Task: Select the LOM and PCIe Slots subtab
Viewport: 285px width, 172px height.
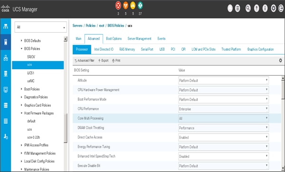Action: click(203, 49)
